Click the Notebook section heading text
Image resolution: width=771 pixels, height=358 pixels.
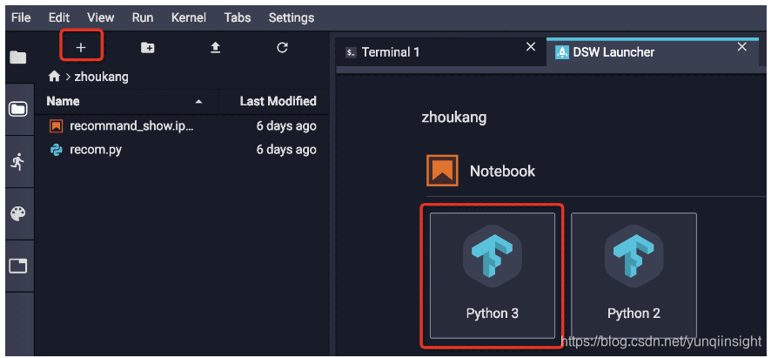point(502,172)
